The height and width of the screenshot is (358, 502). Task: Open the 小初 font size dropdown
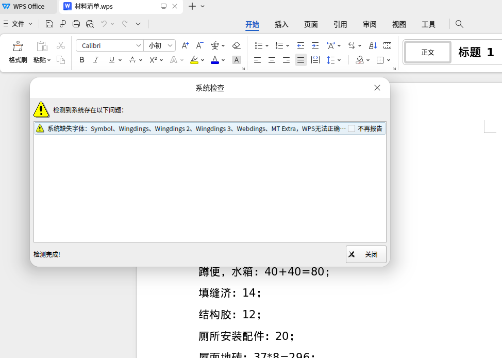(x=170, y=45)
